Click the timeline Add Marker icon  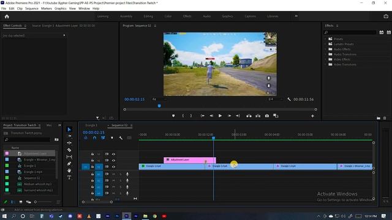(x=112, y=138)
